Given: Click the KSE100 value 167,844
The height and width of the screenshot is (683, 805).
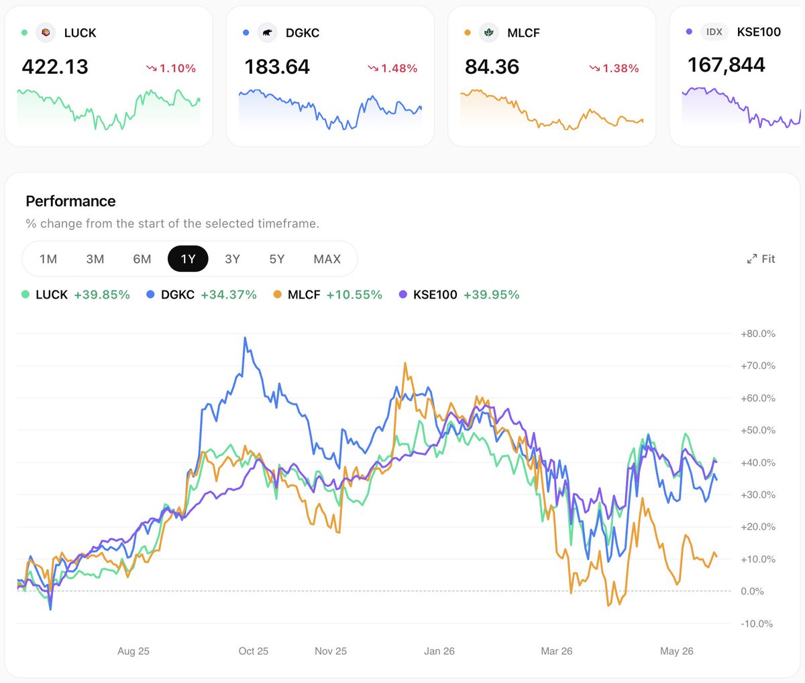Looking at the screenshot, I should [x=727, y=65].
